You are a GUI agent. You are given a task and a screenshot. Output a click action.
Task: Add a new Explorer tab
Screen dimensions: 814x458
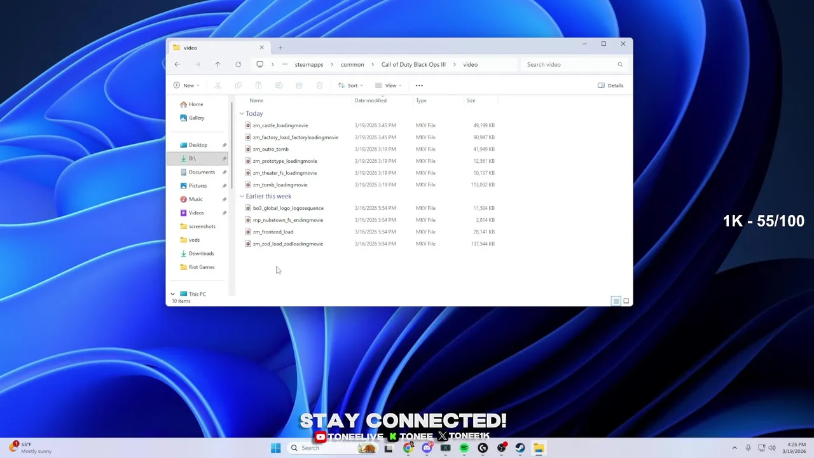coord(280,48)
